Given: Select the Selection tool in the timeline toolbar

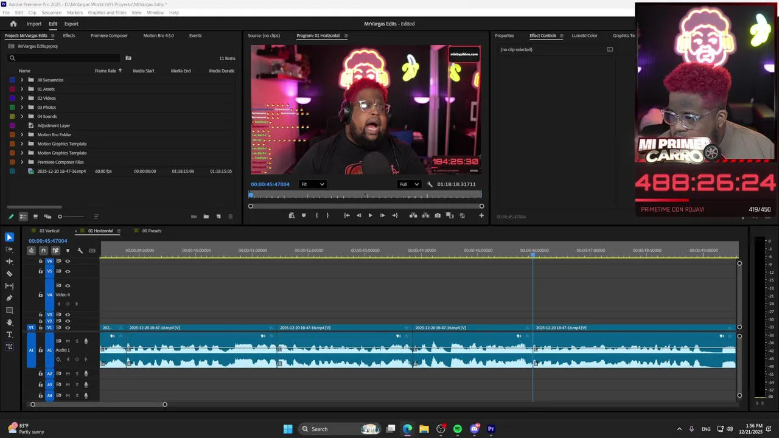Looking at the screenshot, I should click(9, 237).
